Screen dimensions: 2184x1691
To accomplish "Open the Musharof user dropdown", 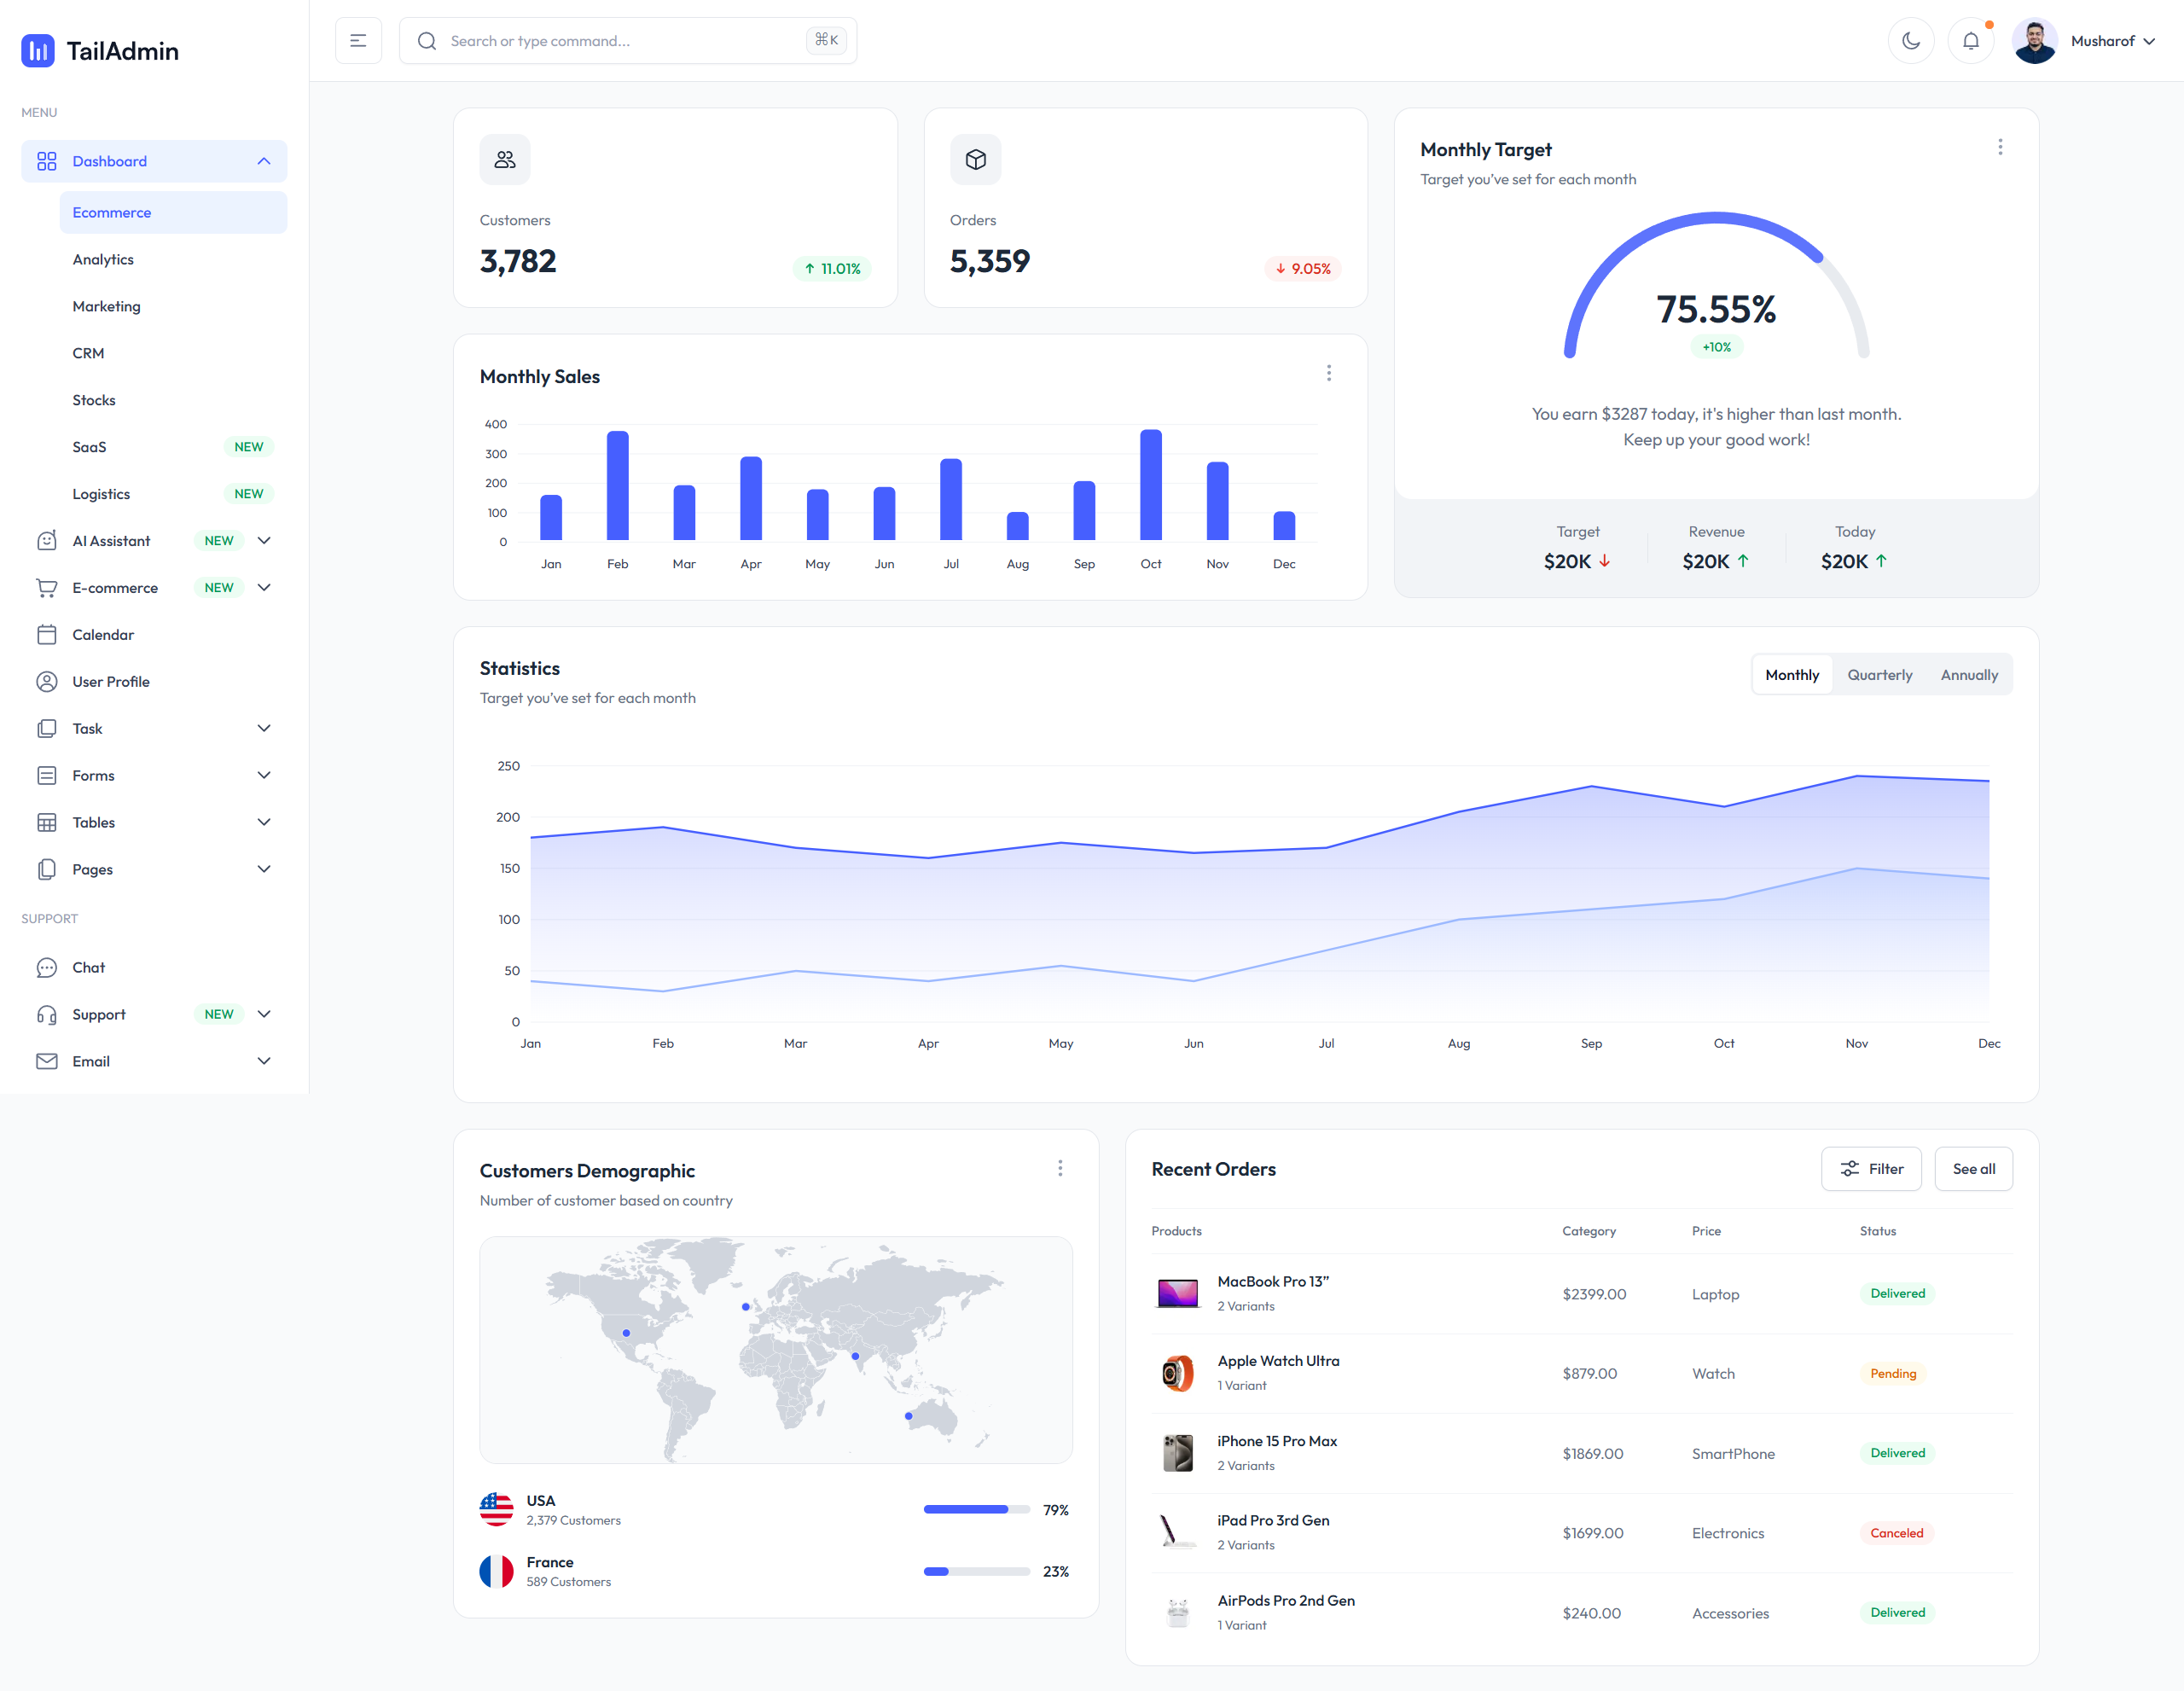I will point(2084,41).
